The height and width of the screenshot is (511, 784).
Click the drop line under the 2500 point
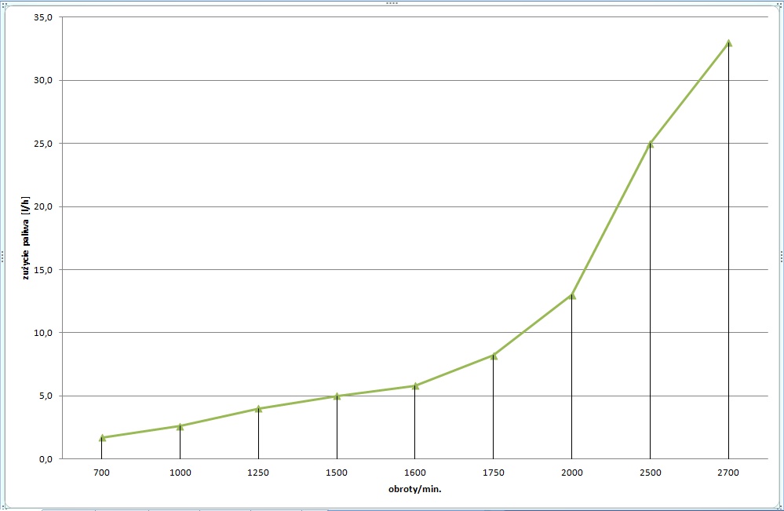650,302
